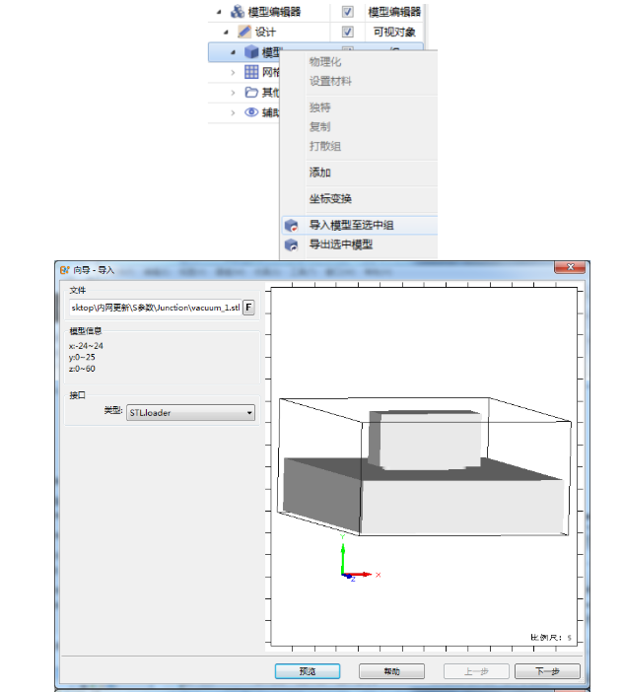Choose 坐标变换 from the context menu
This screenshot has width=623, height=692.
(330, 199)
